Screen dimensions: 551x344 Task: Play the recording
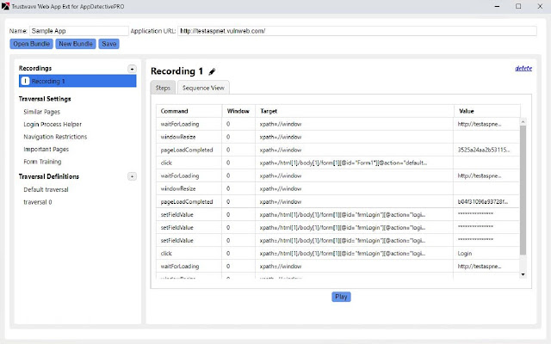point(341,297)
